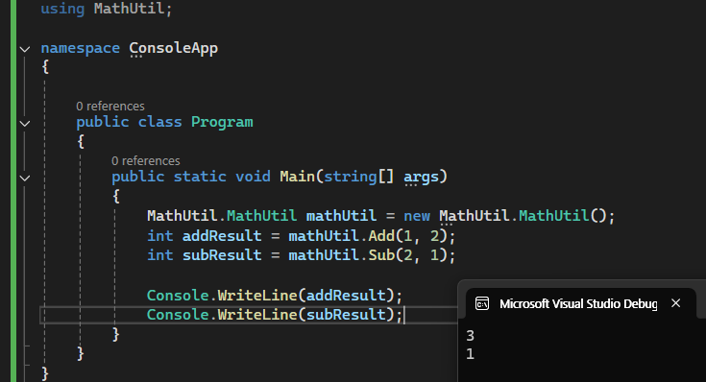Open the 0 references lens above Main method
Image resolution: width=706 pixels, height=382 pixels.
point(145,161)
